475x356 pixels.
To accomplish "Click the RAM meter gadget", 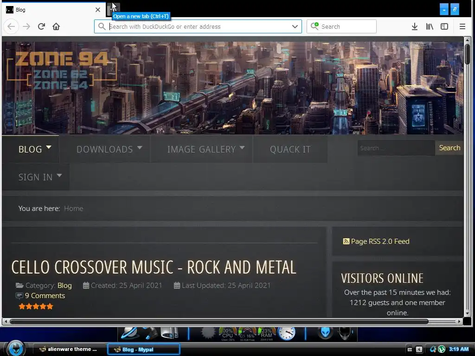I will point(266,334).
